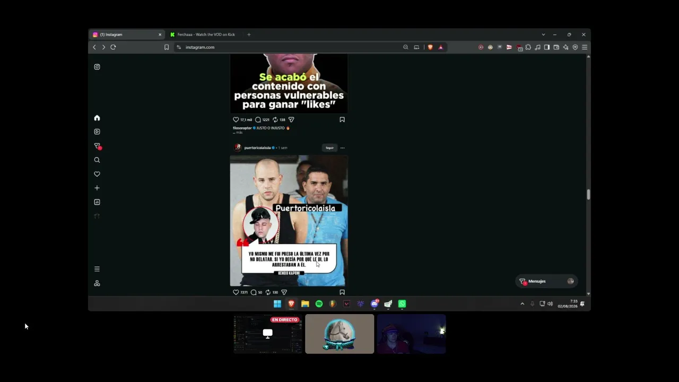Switch to the Instagram browser tab
This screenshot has height=382, width=679.
pyautogui.click(x=126, y=34)
